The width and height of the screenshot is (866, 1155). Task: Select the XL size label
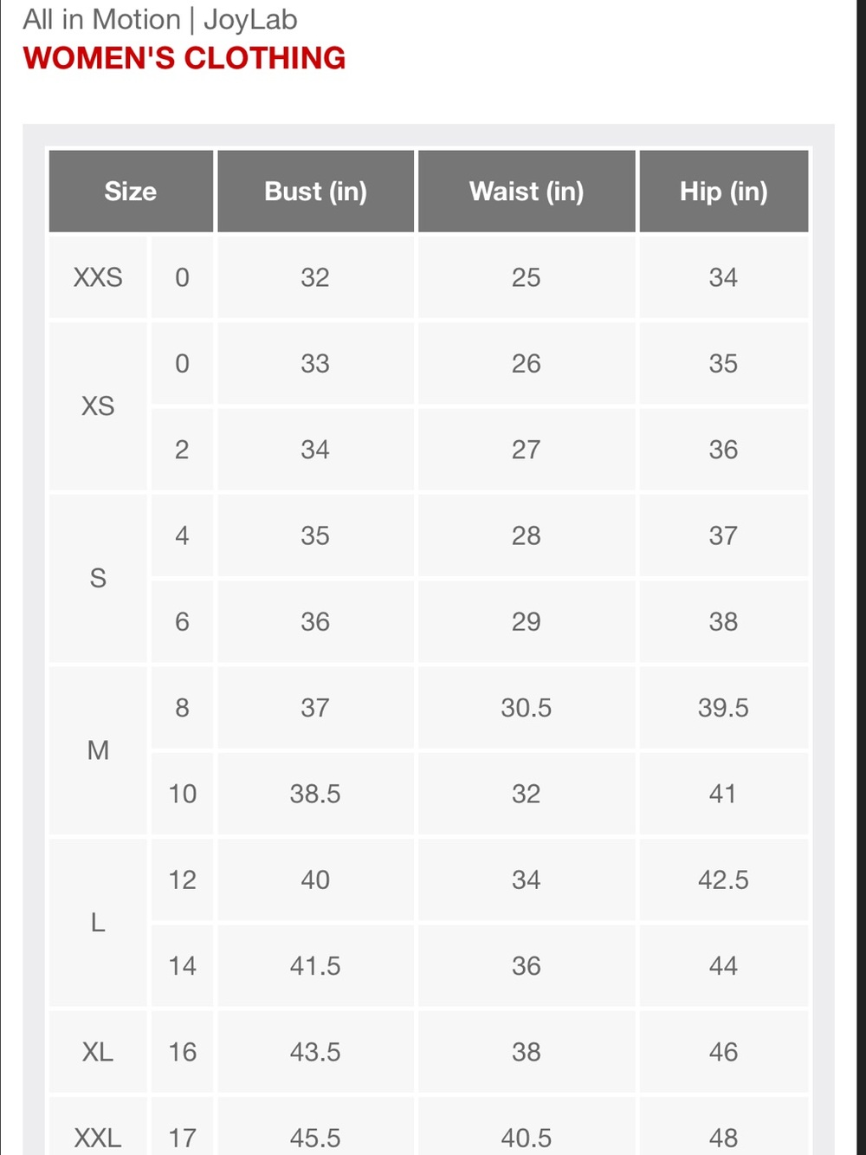point(98,1052)
